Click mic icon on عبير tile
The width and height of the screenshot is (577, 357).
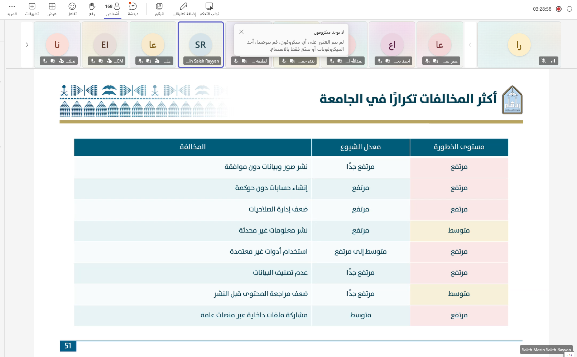coord(427,61)
